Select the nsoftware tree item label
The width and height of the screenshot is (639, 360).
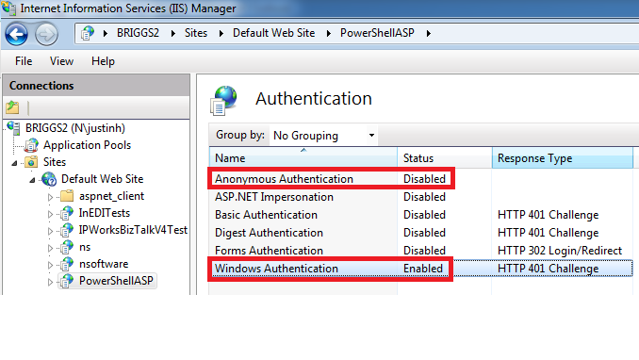coord(104,264)
